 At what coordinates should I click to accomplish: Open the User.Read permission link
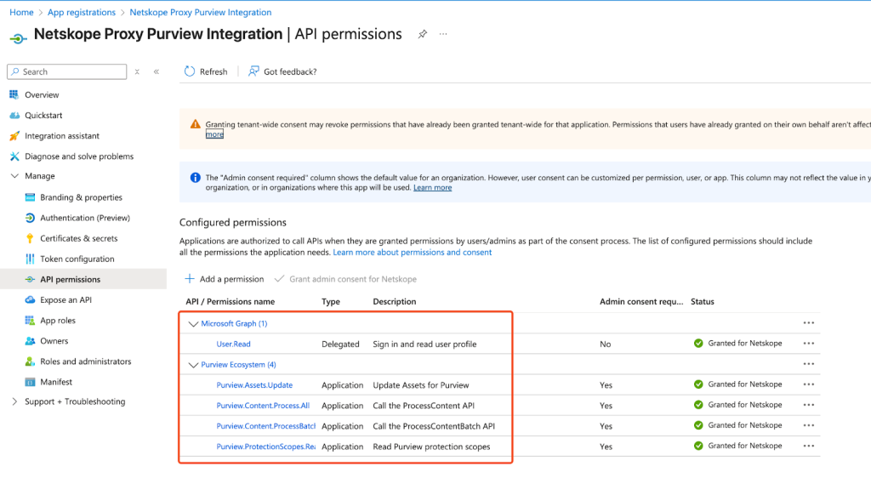click(233, 344)
